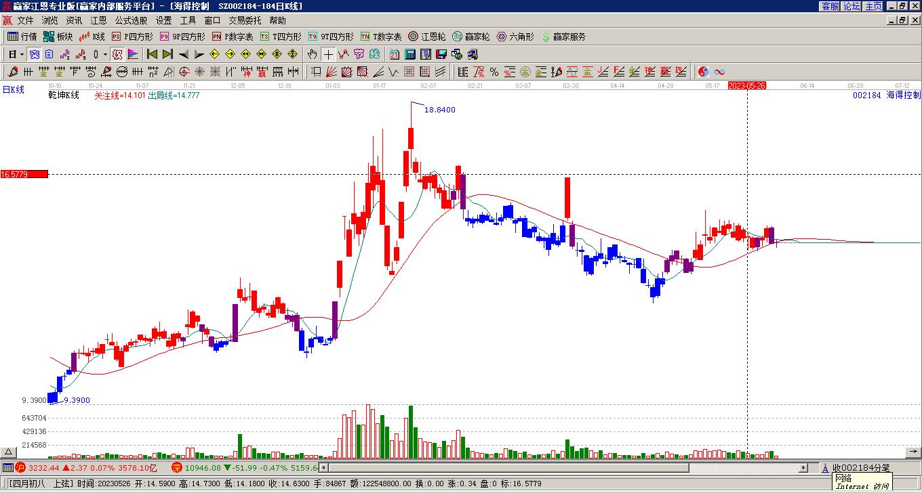
Task: Open the 帮助 menu
Action: 277,21
